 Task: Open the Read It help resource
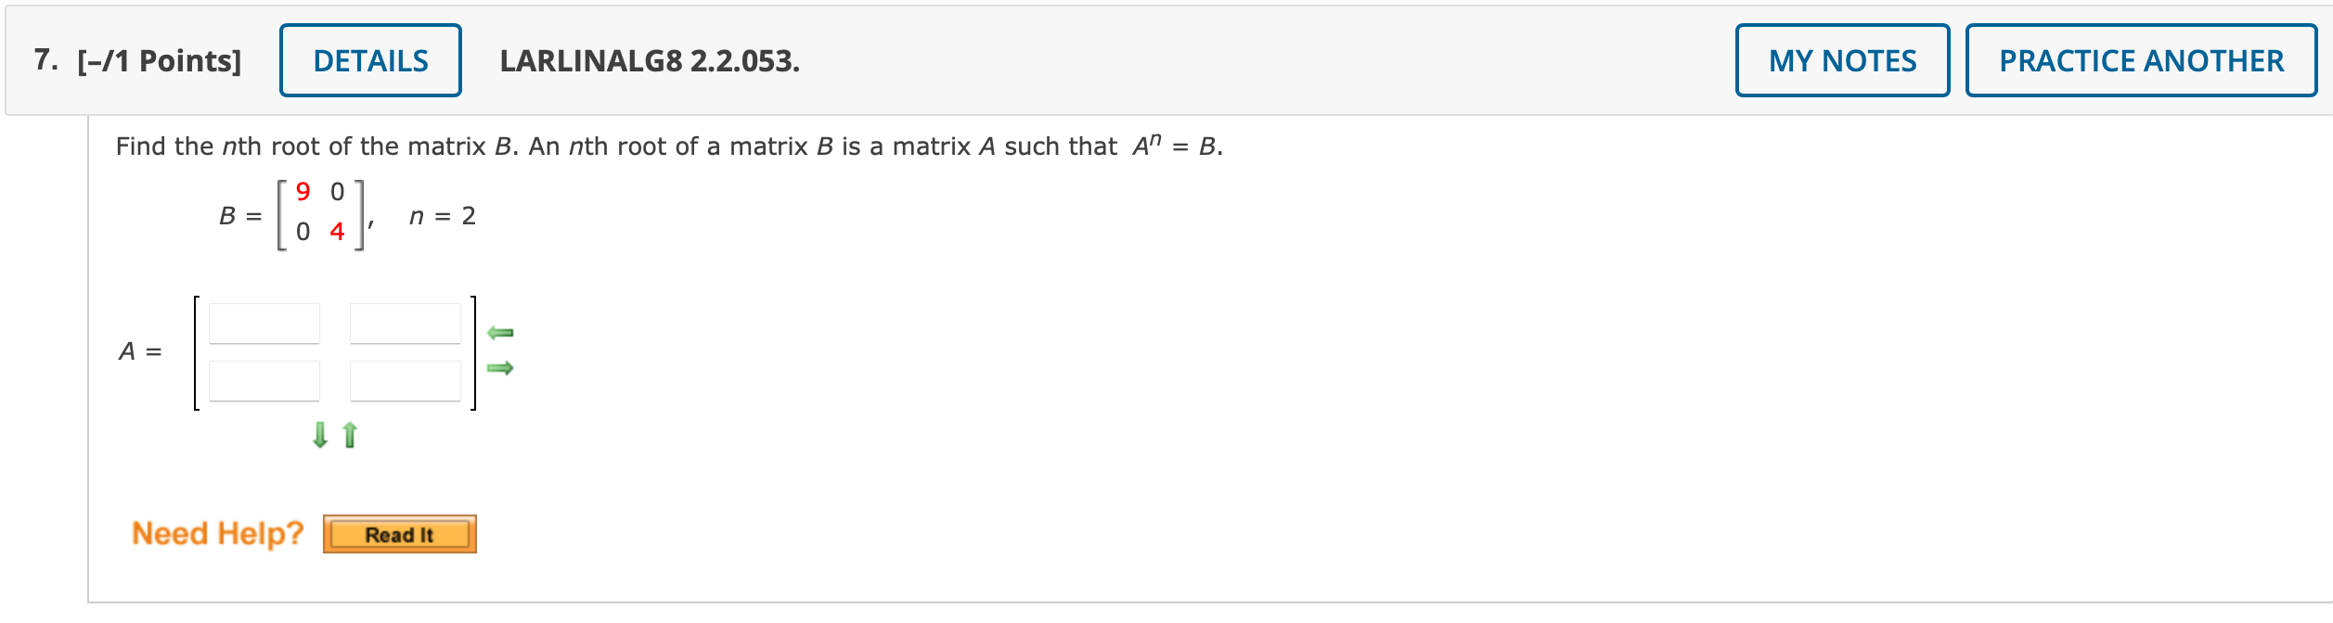(399, 533)
